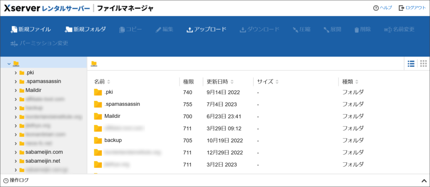The image size is (430, 187).
Task: Click the ログアウト logout link
Action: tap(412, 8)
